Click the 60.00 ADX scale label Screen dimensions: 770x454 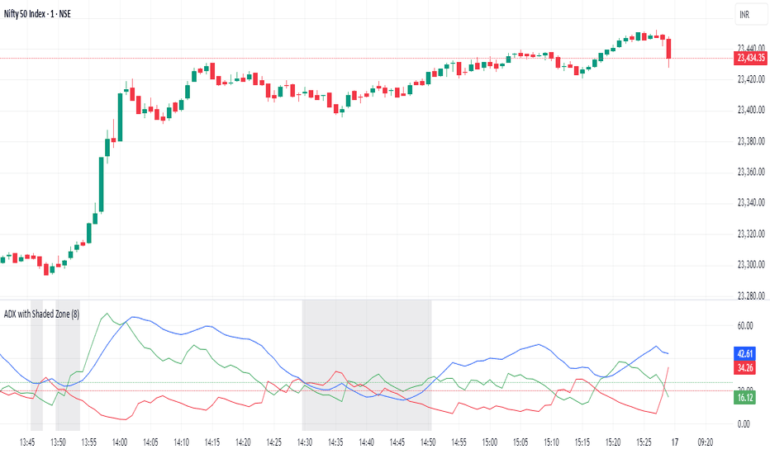coord(745,325)
